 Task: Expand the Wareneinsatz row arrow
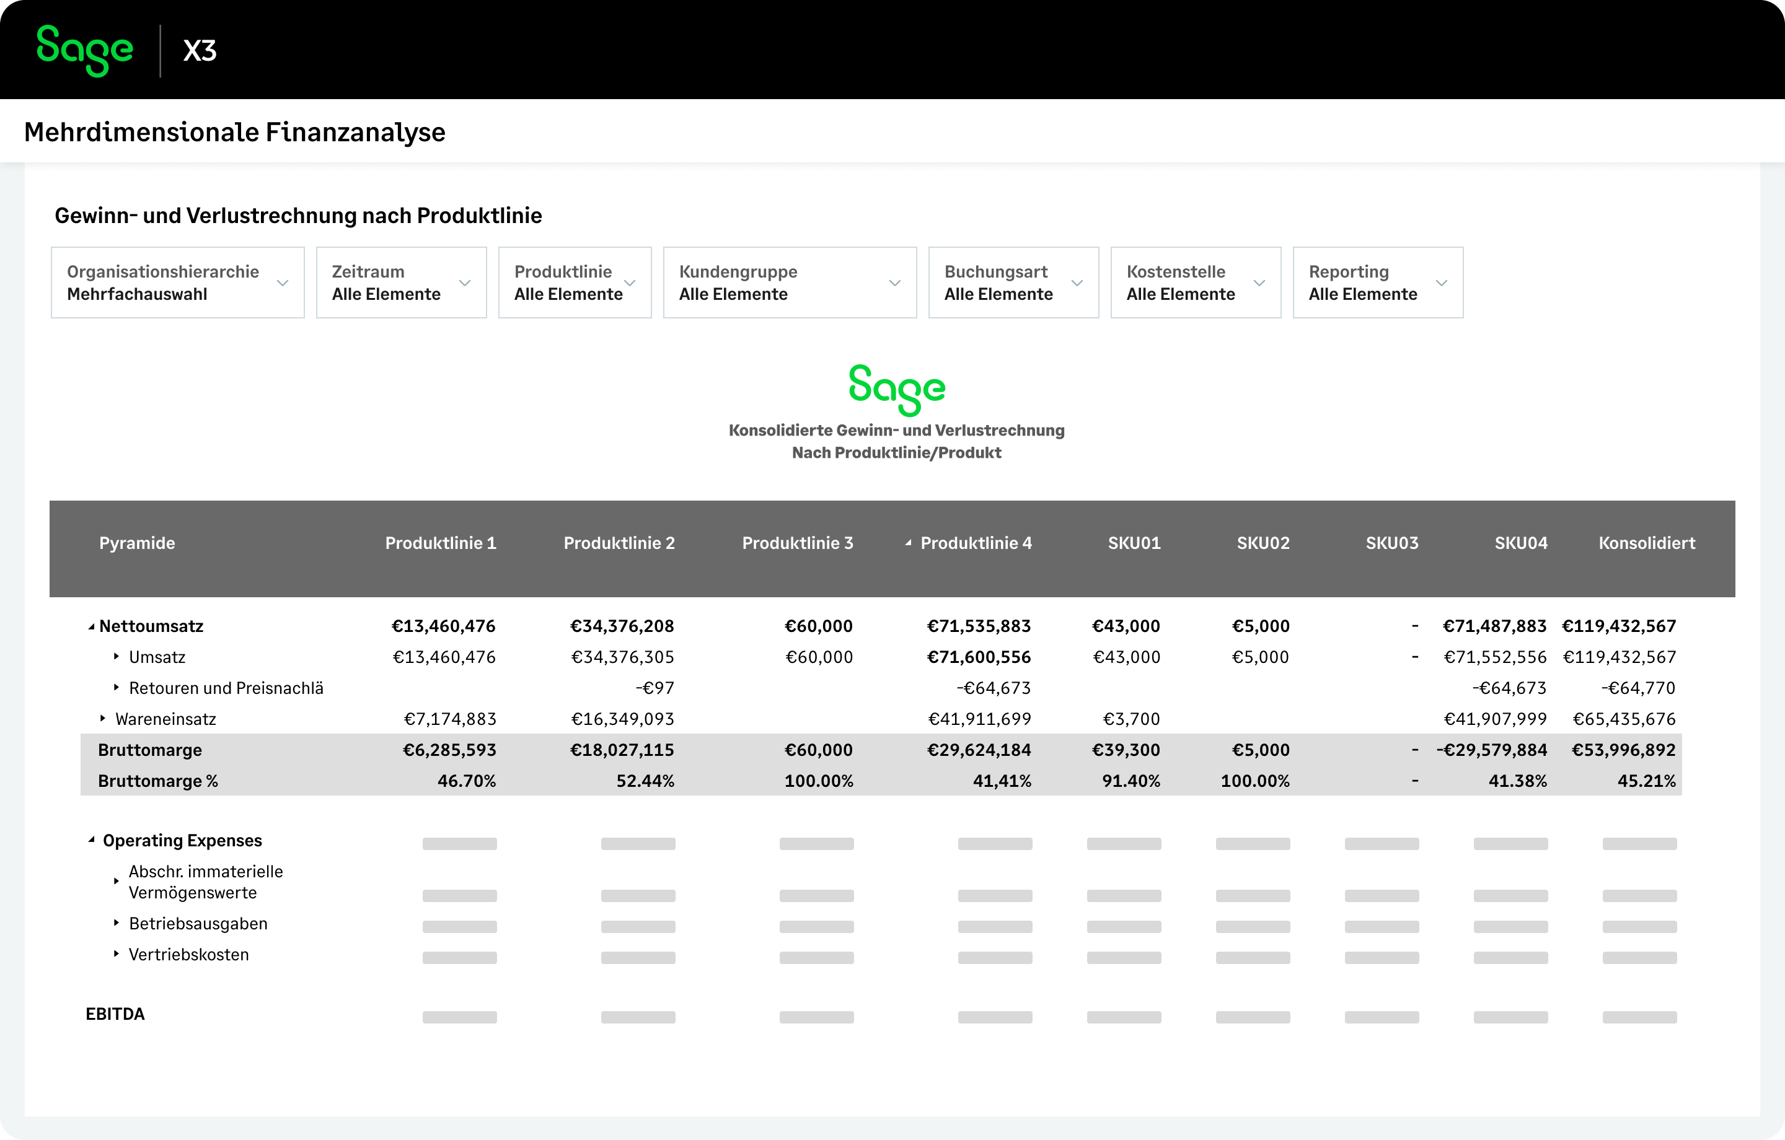pyautogui.click(x=103, y=718)
